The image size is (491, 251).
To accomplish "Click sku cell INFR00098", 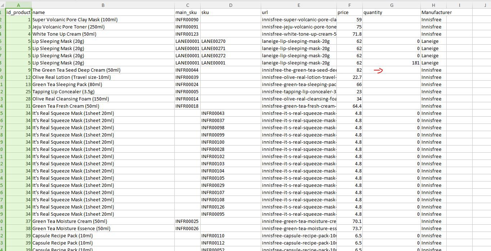I will coord(231,127).
